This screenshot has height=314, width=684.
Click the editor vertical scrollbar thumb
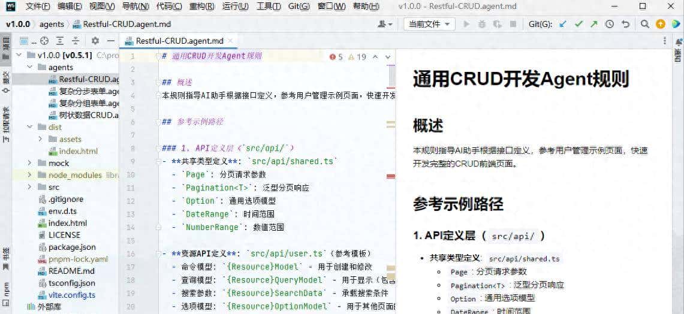(x=391, y=76)
